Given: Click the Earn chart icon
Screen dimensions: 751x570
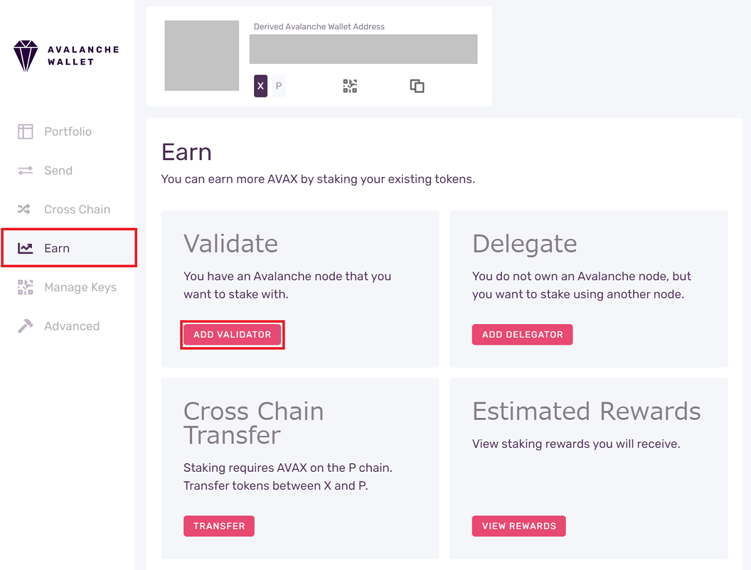Looking at the screenshot, I should click(25, 248).
